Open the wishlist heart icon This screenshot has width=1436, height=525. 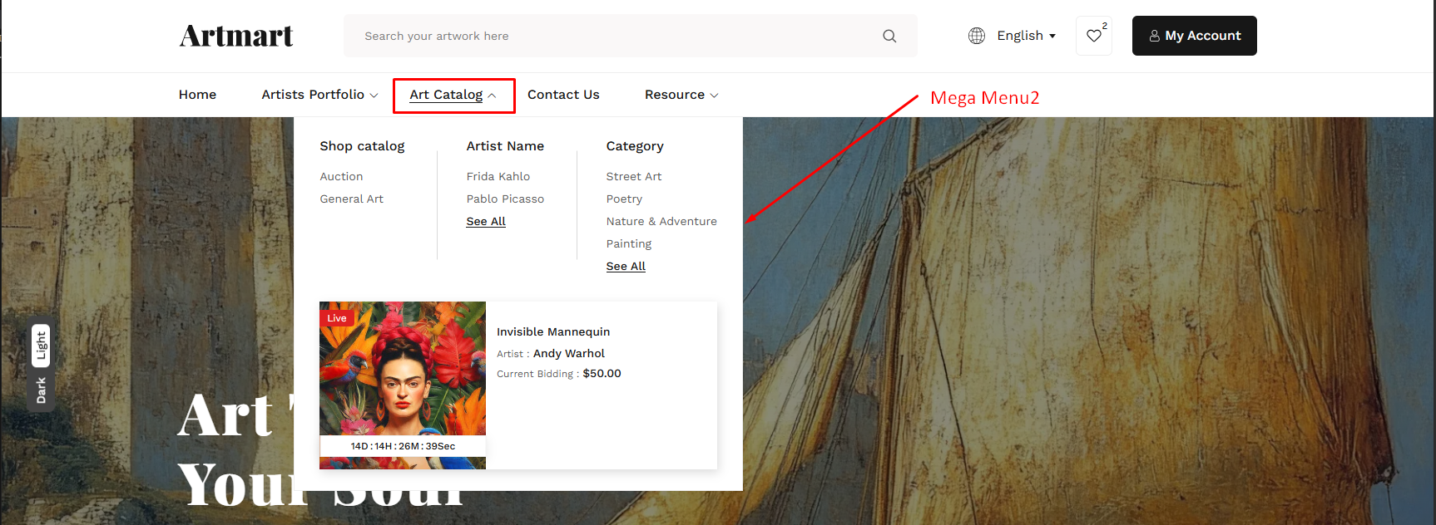click(1094, 36)
